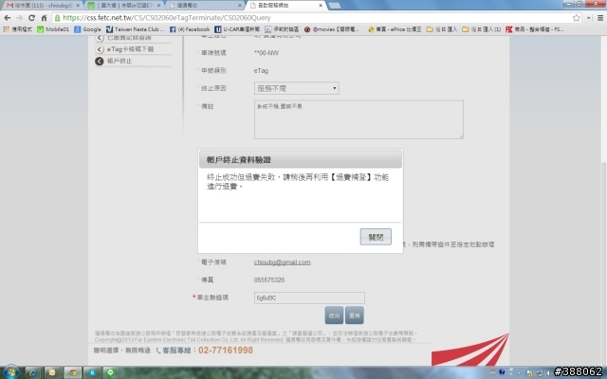
Task: Click the verification code input field
Action: (309, 298)
